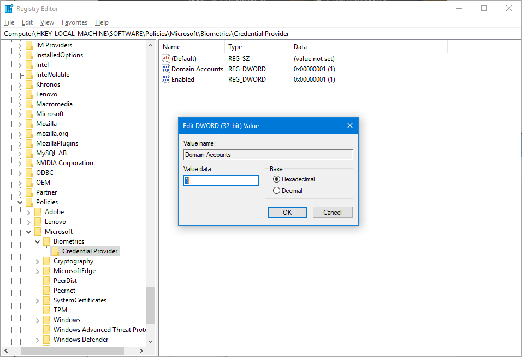Collapse the Biometrics tree node
This screenshot has height=357, width=522.
coord(37,241)
